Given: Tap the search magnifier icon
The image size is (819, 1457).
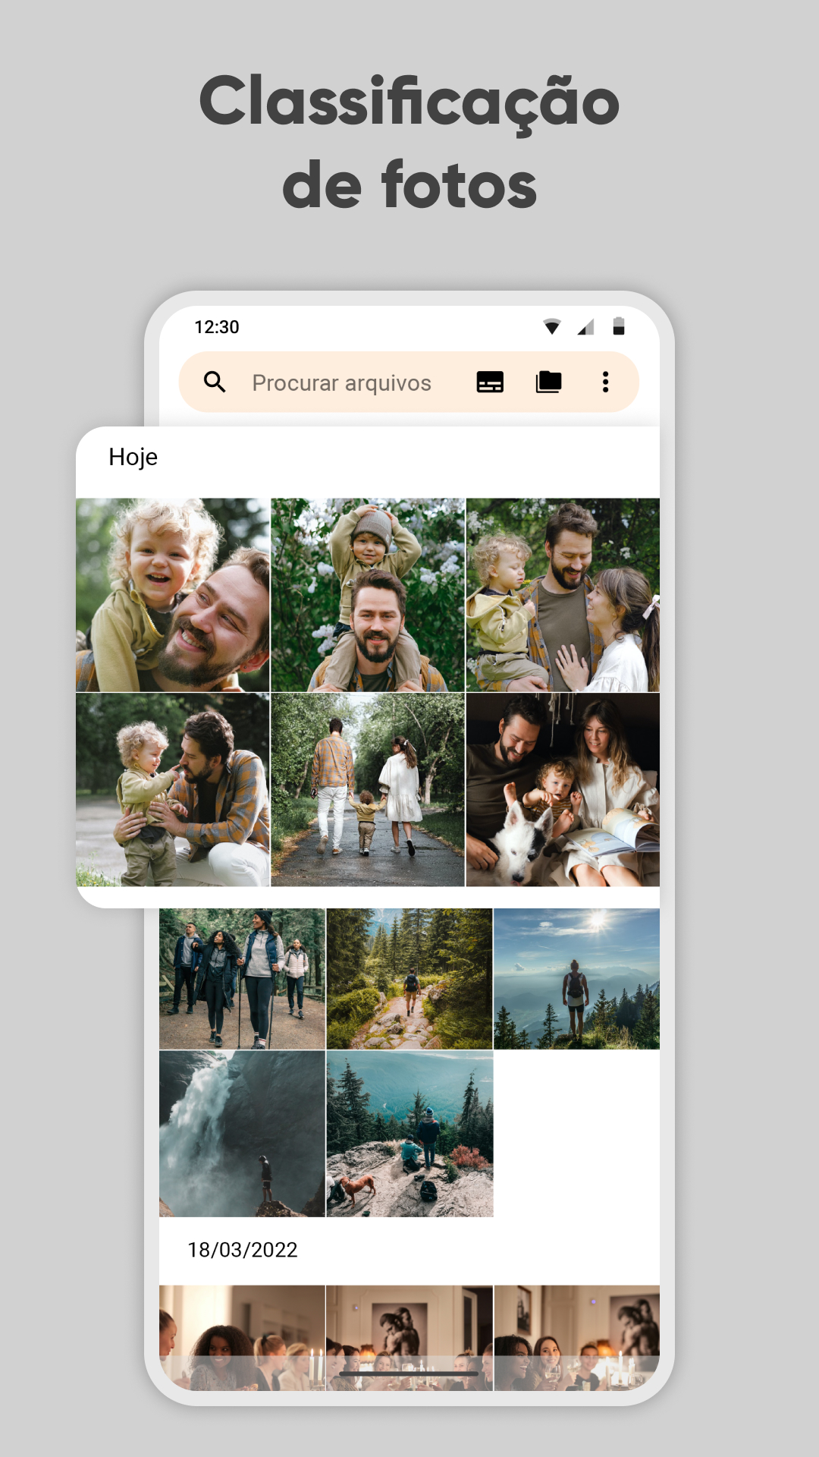Looking at the screenshot, I should (215, 382).
